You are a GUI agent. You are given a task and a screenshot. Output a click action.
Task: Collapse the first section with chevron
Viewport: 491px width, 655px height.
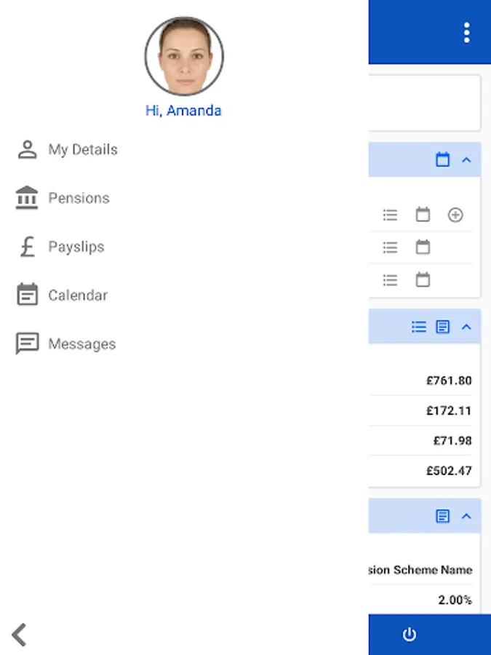pos(467,159)
